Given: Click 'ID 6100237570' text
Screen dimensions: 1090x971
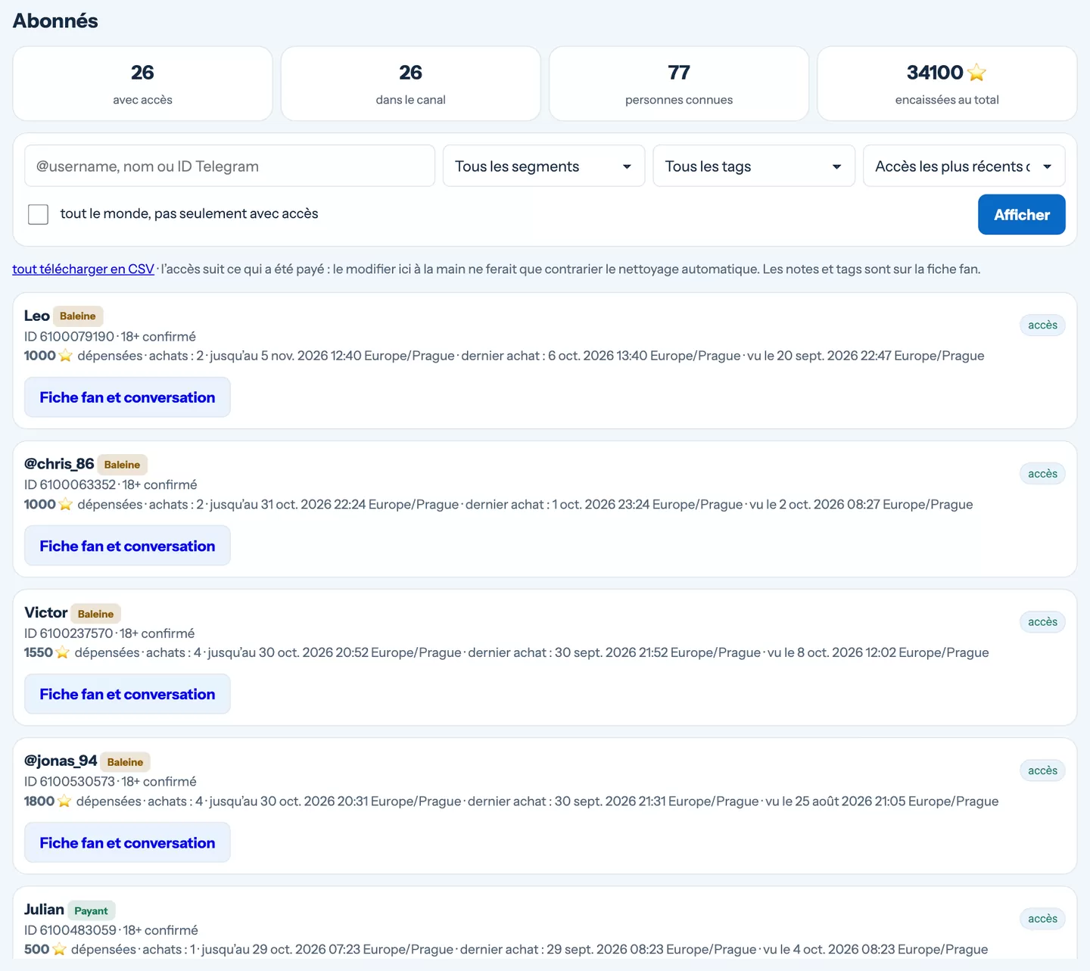Looking at the screenshot, I should (x=68, y=633).
